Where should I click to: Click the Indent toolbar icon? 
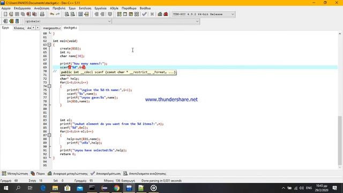pos(96,14)
